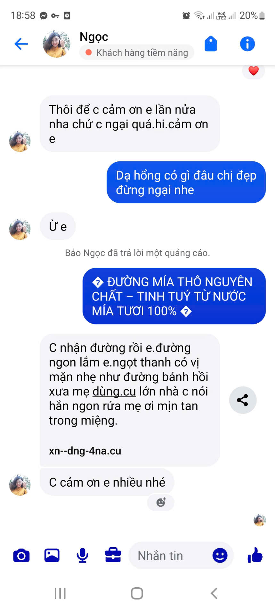Viewport: 275px width, 612px height.
Task: Open the photo gallery icon
Action: pyautogui.click(x=52, y=556)
